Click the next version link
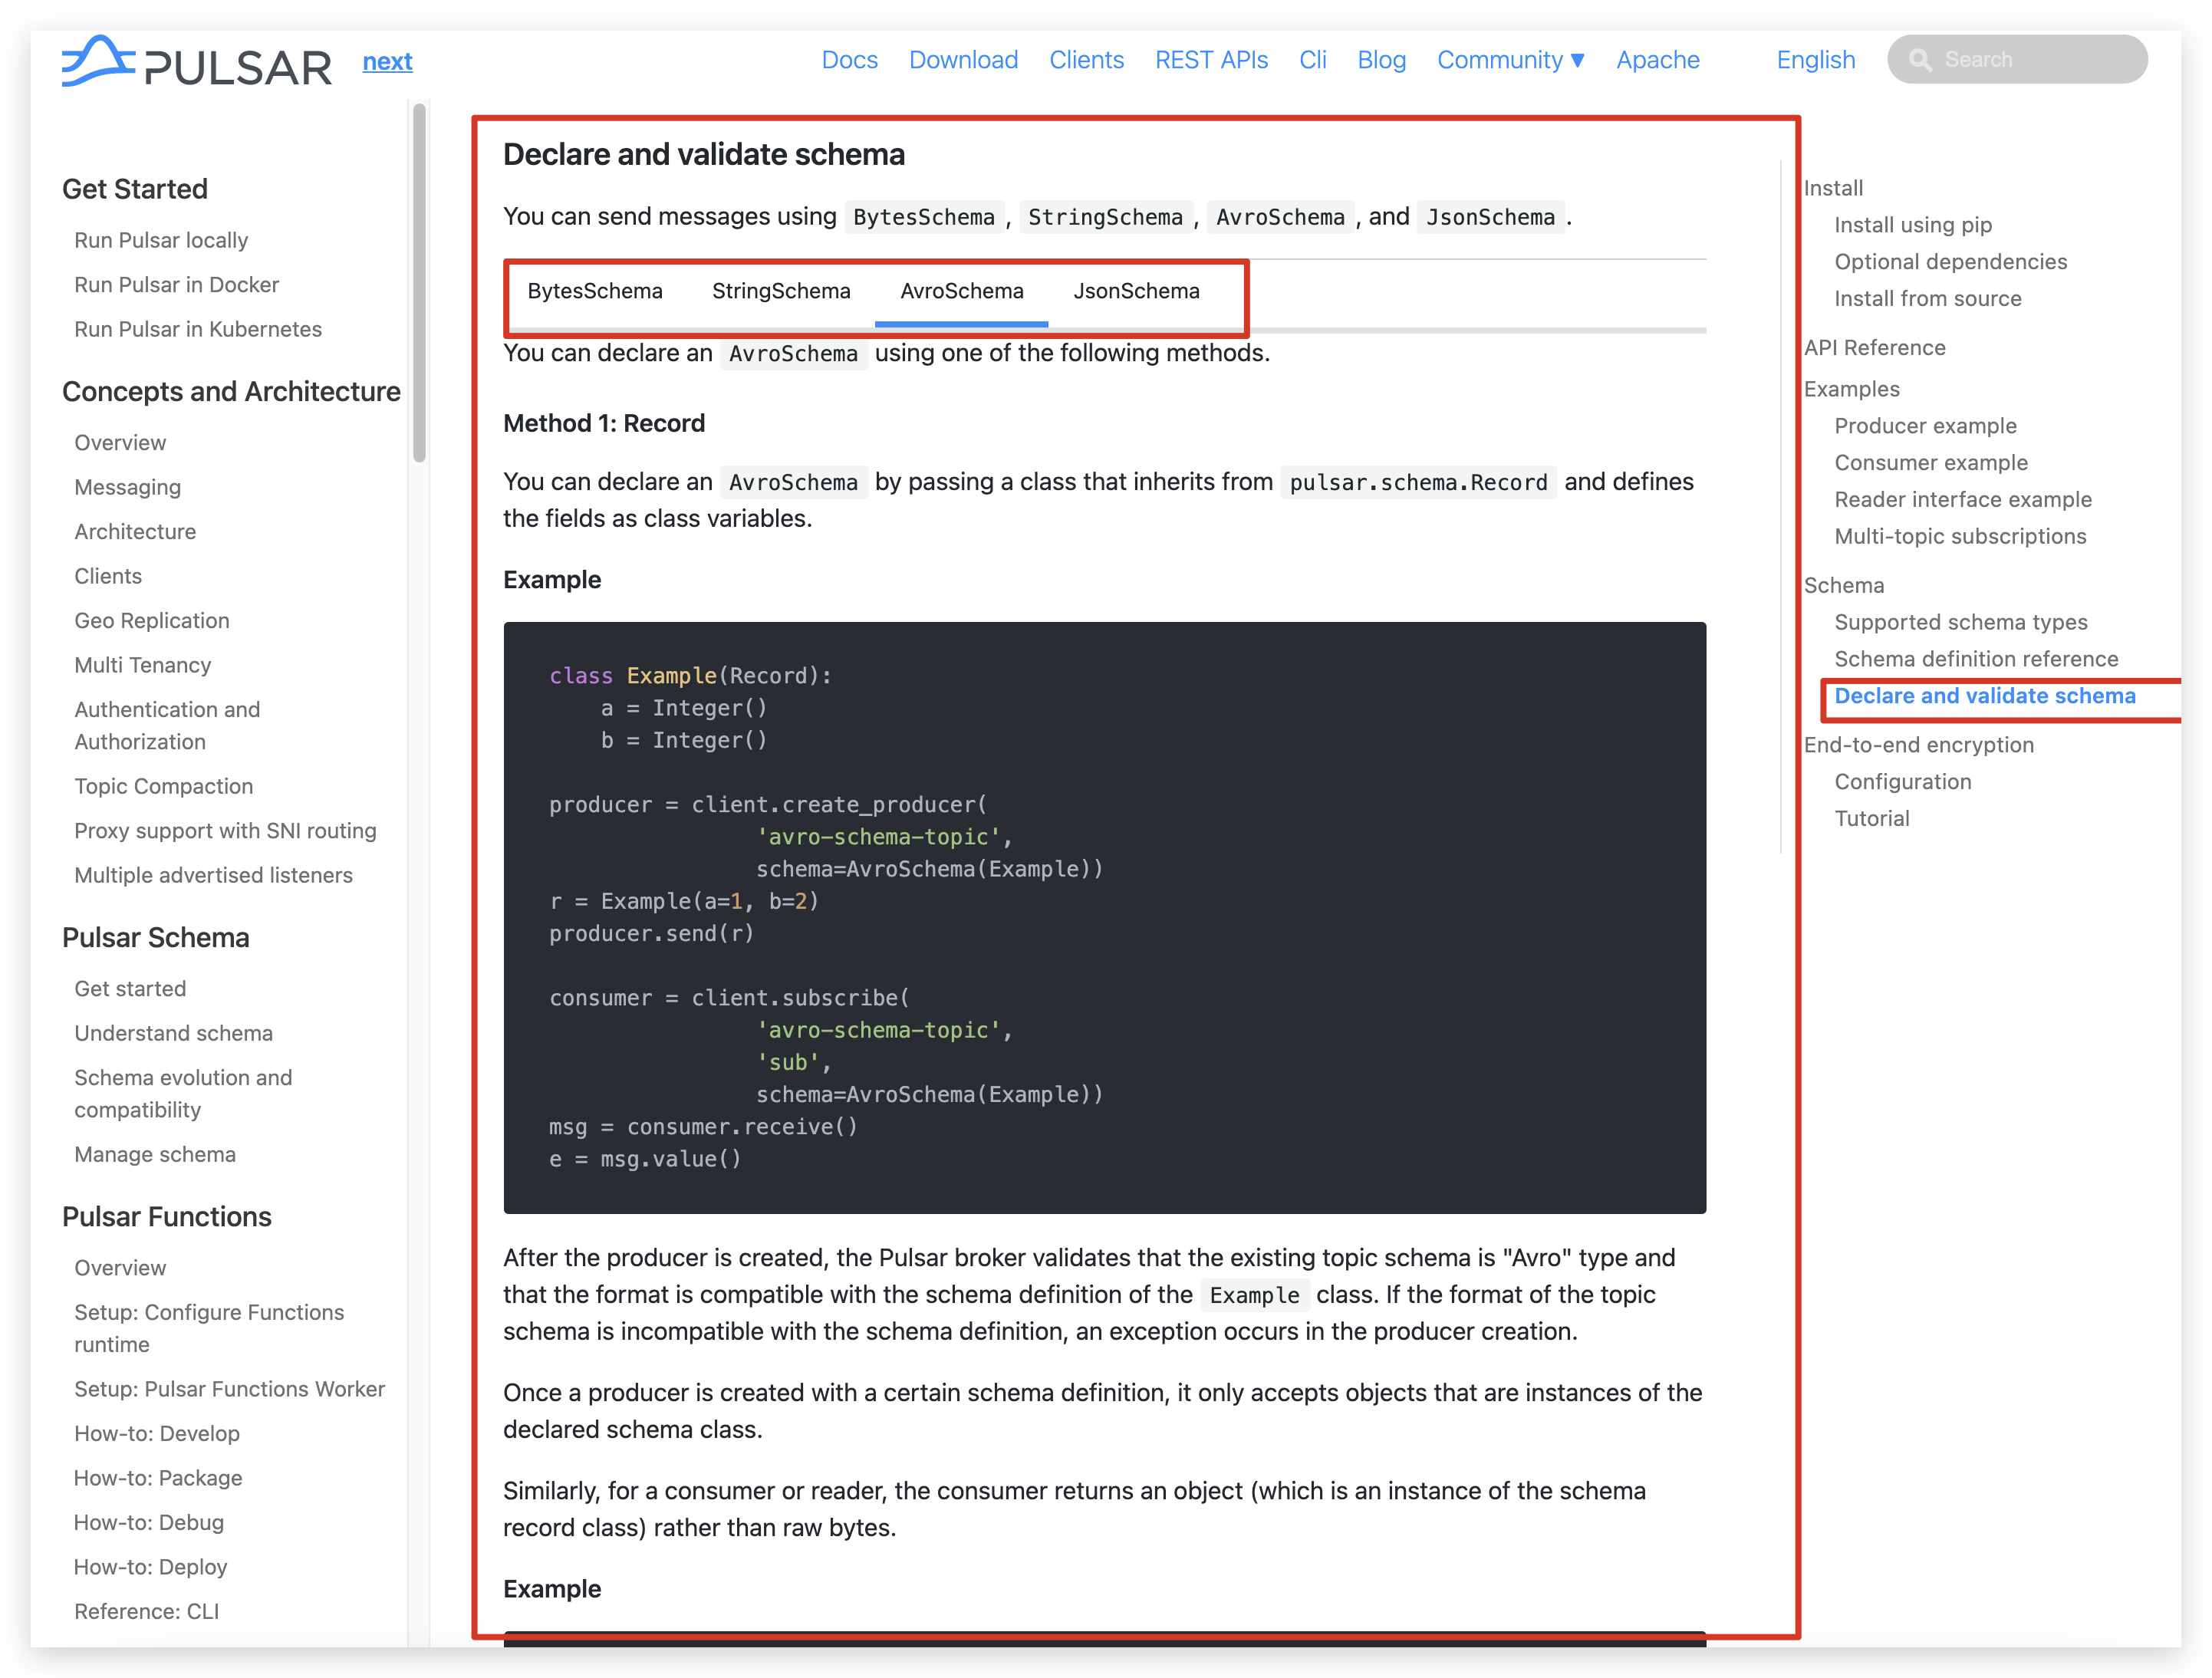The image size is (2212, 1678). pyautogui.click(x=387, y=61)
